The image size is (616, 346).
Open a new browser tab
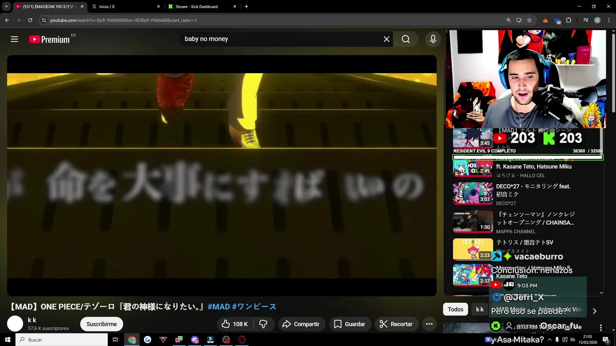coord(246,7)
